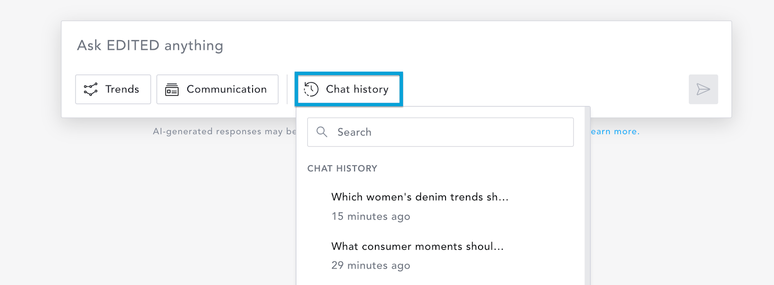774x285 pixels.
Task: Click the Communication newspaper icon
Action: coord(172,90)
